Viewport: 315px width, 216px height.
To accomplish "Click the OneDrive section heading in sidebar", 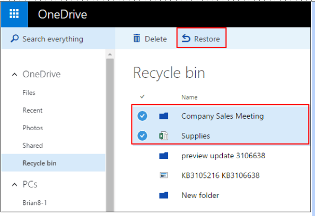I will (x=41, y=74).
